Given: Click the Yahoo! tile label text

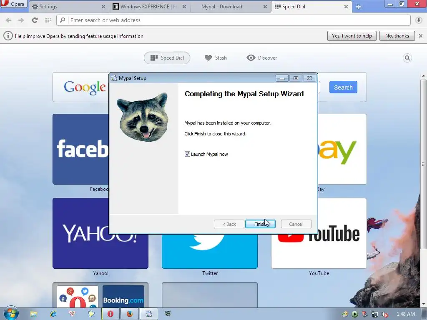Looking at the screenshot, I should click(x=100, y=273).
